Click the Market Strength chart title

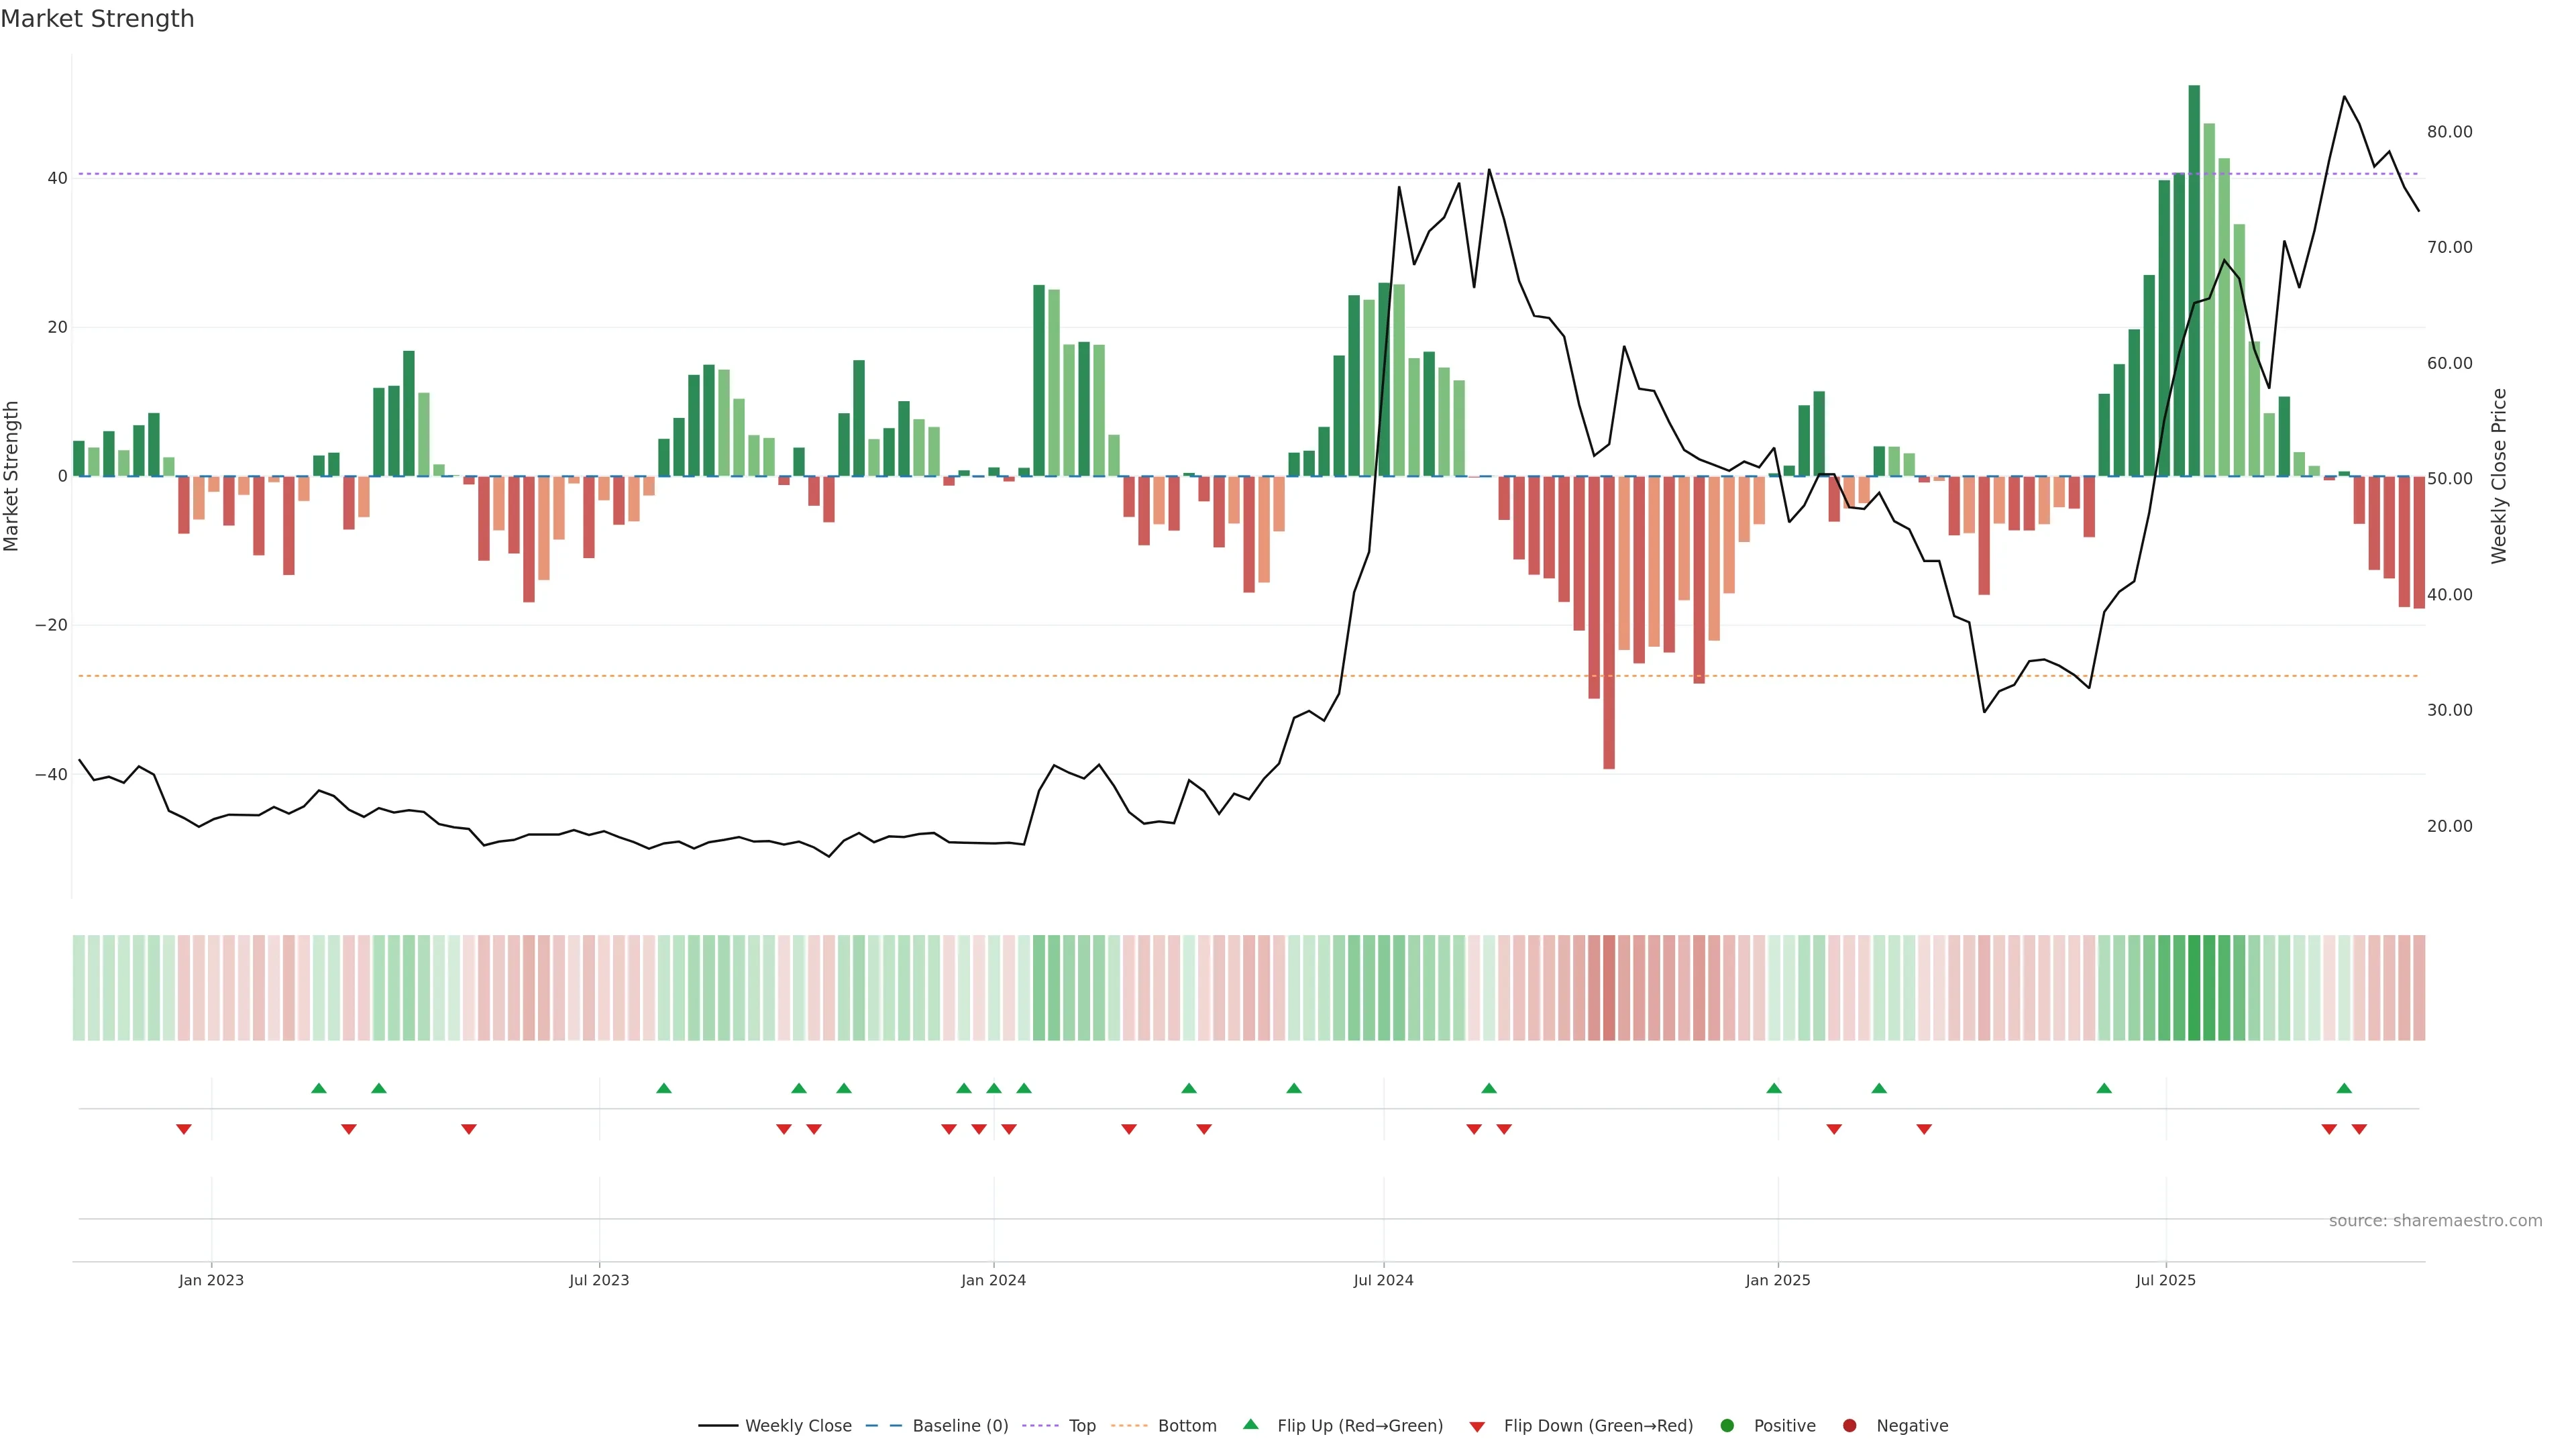(x=97, y=19)
